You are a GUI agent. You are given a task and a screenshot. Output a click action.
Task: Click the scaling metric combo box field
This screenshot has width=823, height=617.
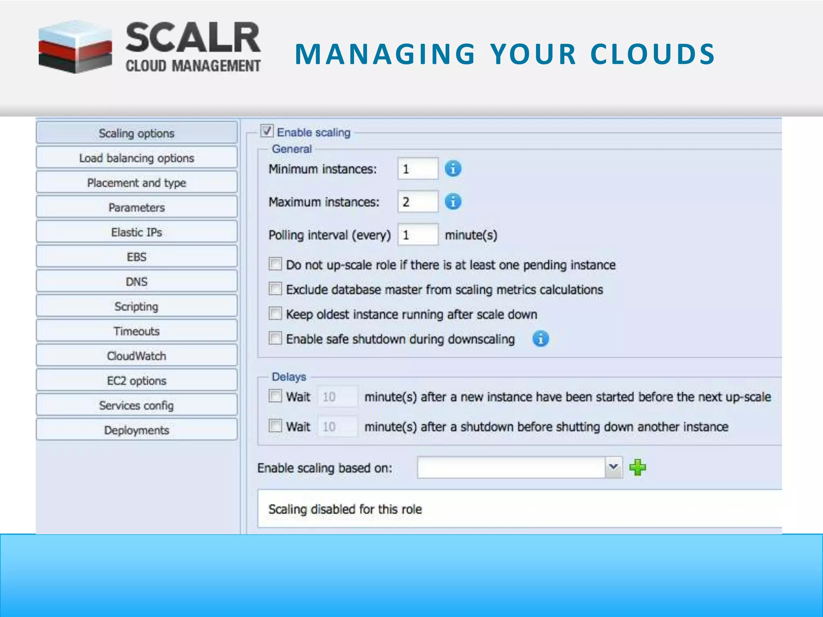[510, 468]
